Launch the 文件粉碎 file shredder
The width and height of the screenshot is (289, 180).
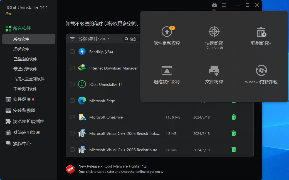214,75
